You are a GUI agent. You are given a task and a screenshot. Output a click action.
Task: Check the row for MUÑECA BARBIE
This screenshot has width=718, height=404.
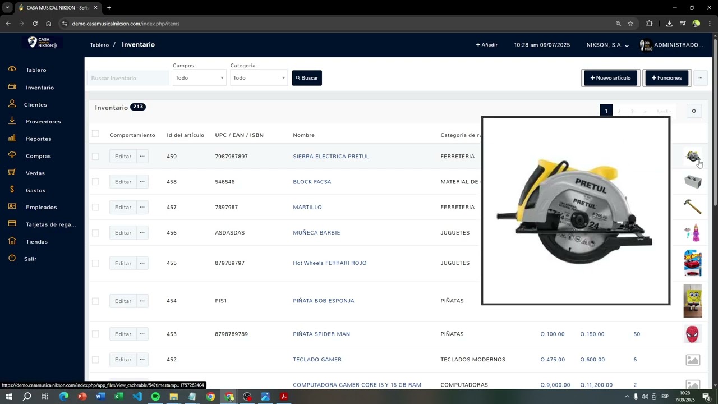coord(95,233)
